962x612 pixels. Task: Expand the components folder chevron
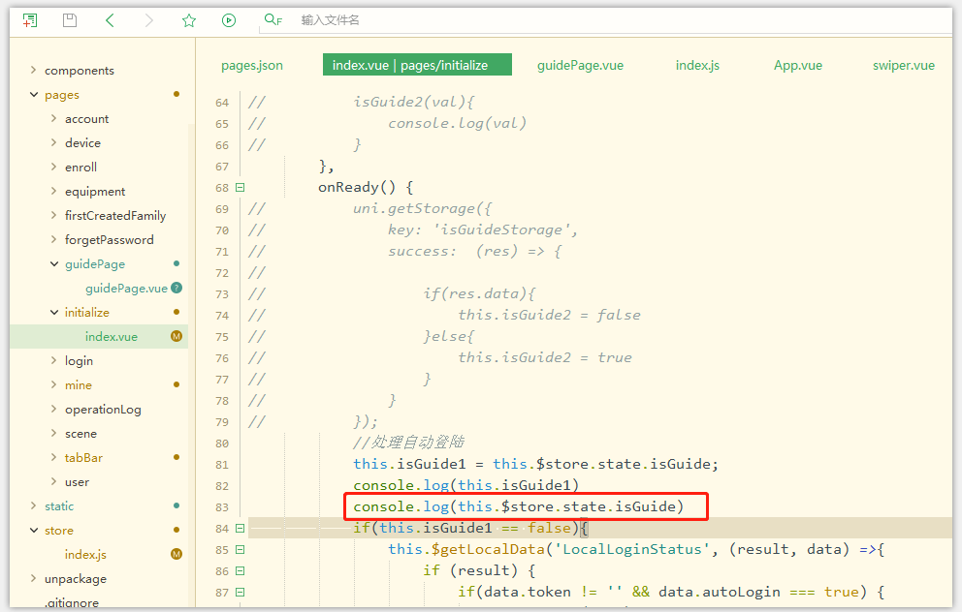(x=33, y=70)
